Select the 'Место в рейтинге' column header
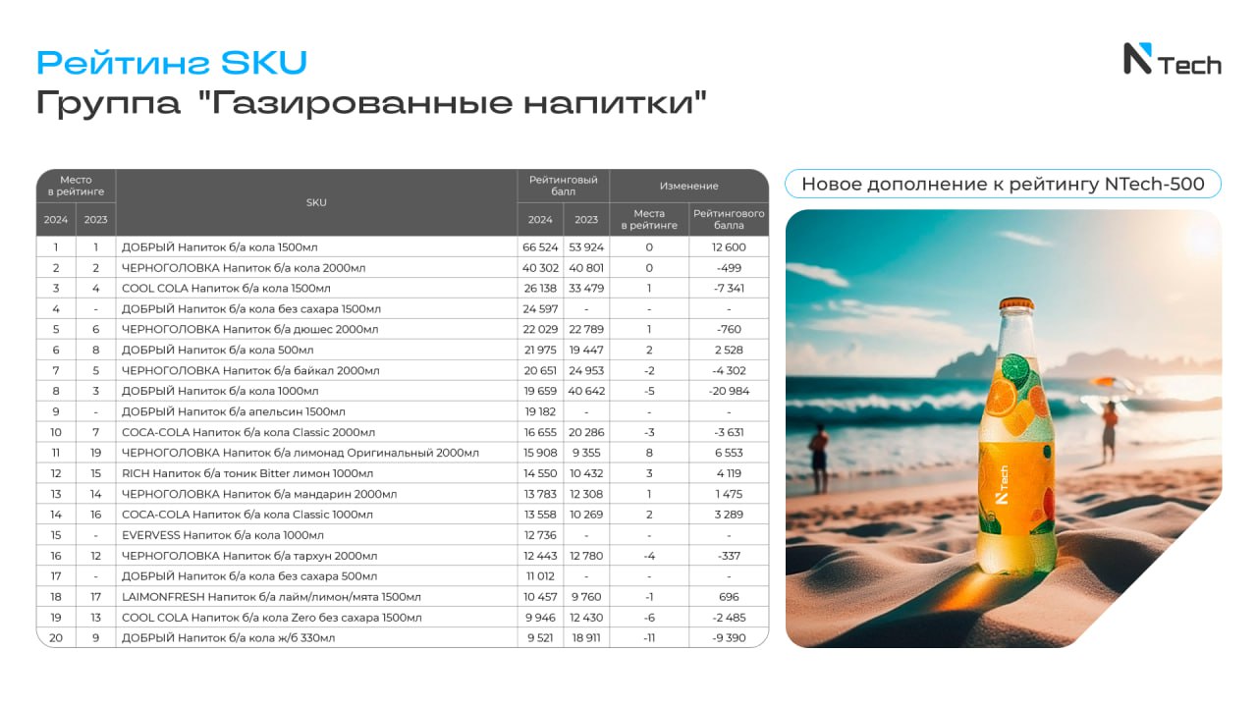Image resolution: width=1257 pixels, height=707 pixels. pos(76,186)
